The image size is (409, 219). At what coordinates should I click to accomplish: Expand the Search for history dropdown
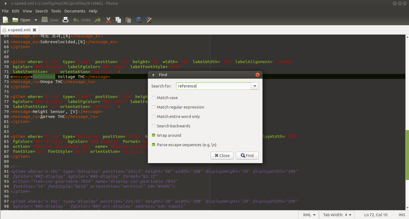tap(255, 86)
